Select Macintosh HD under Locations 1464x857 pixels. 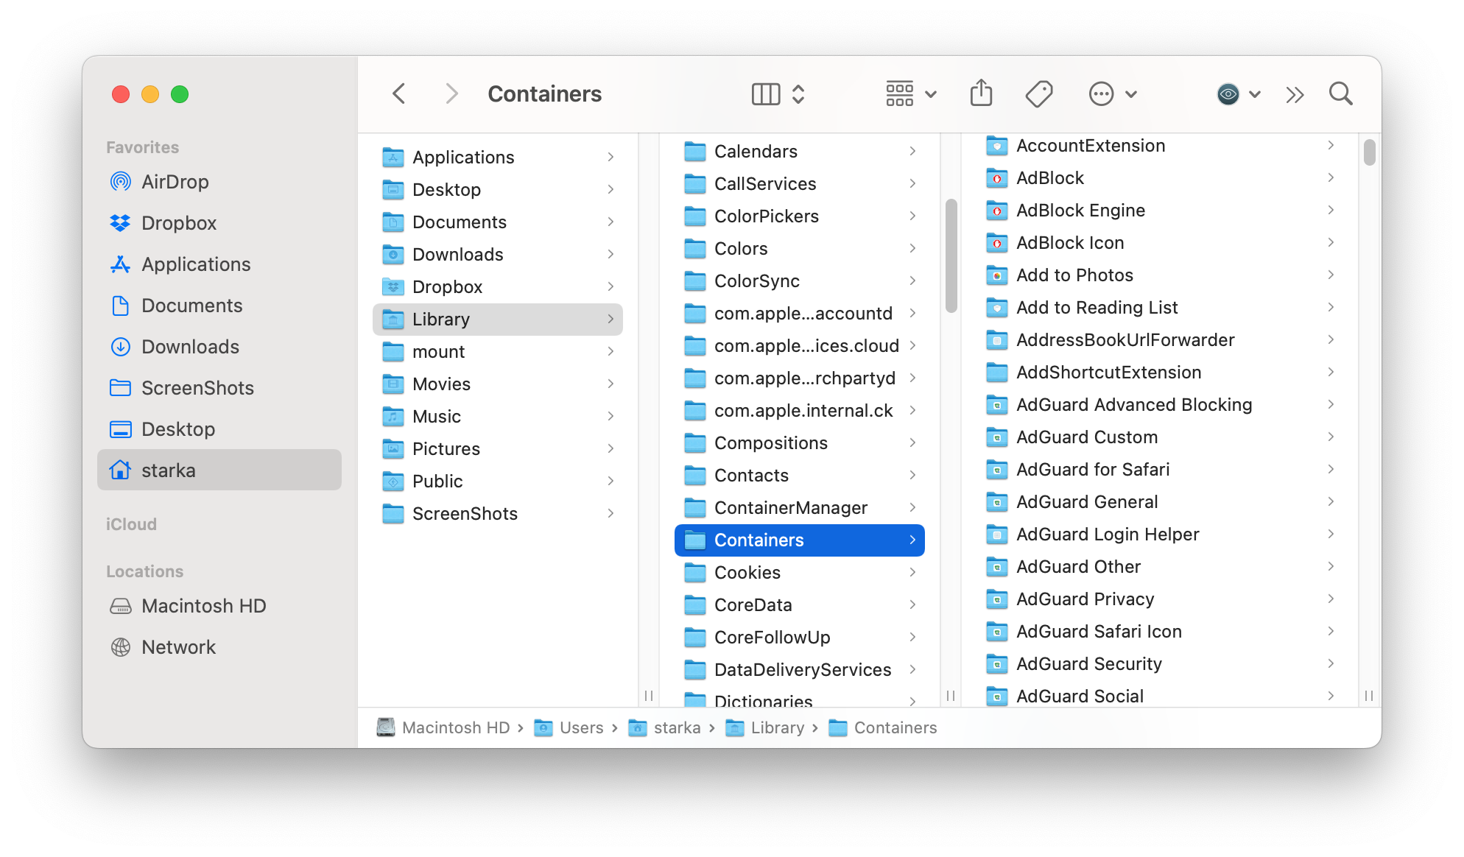coord(219,606)
